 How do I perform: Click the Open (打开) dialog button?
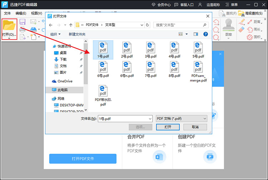pyautogui.click(x=168, y=127)
